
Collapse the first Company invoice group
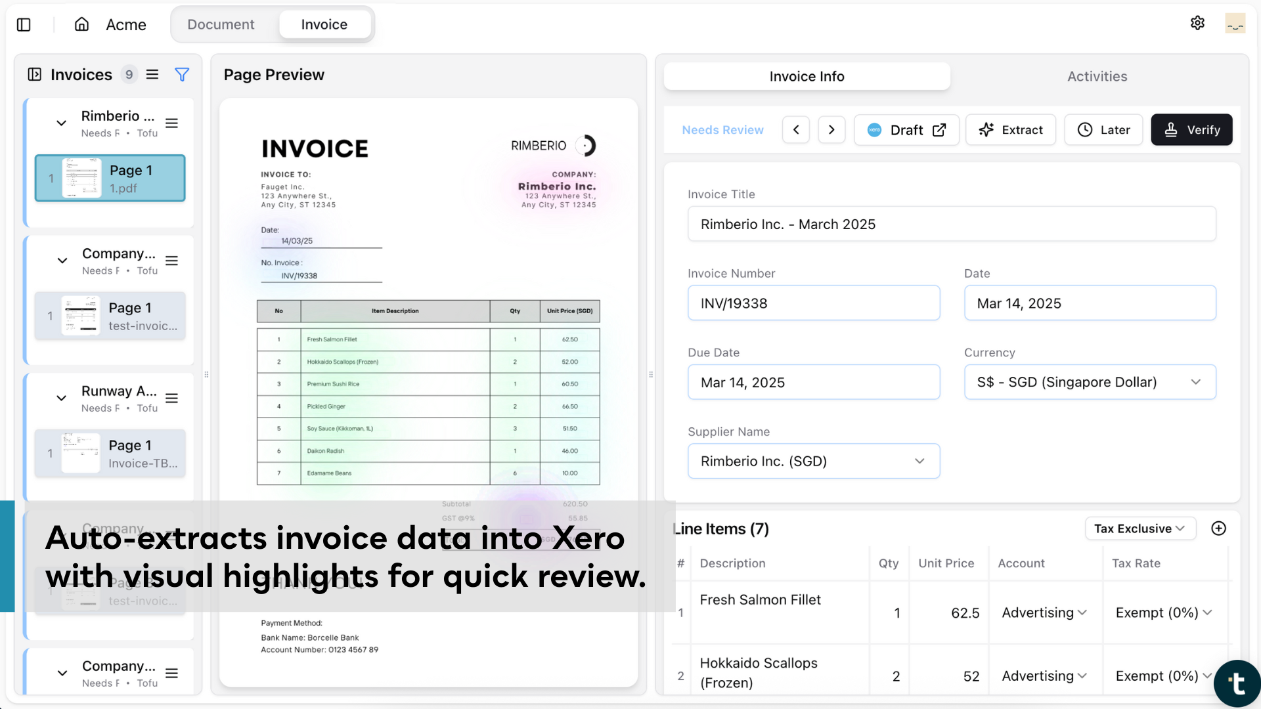62,261
